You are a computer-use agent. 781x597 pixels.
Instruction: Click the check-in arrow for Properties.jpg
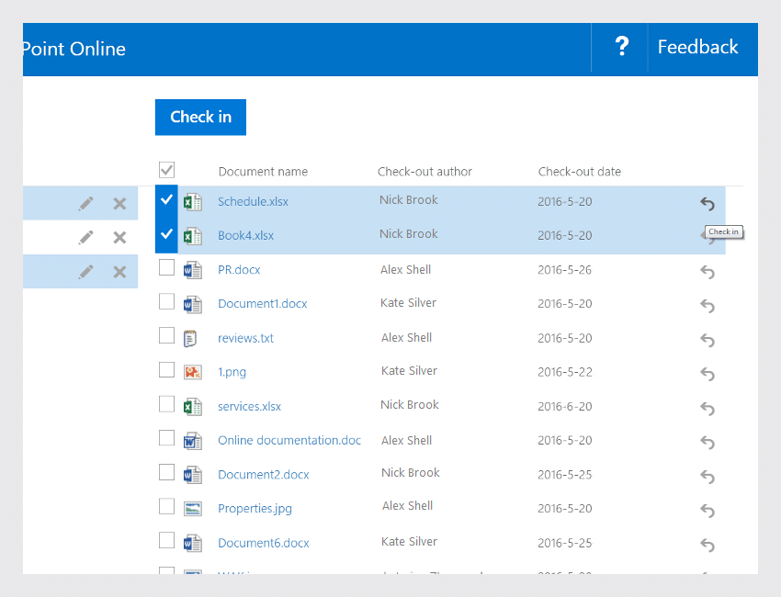tap(707, 511)
